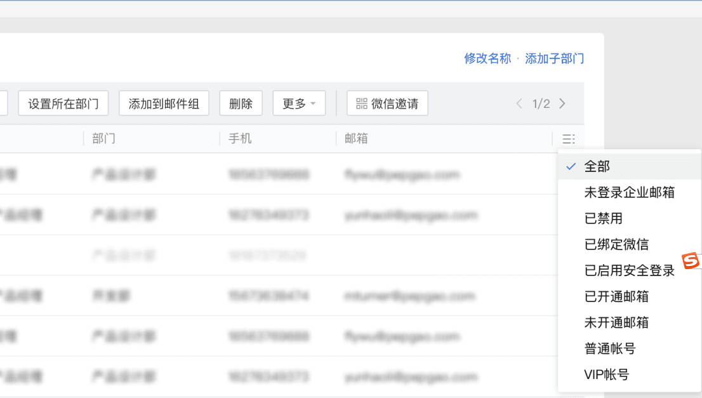Open the column filter icon on table header
The height and width of the screenshot is (398, 702).
tap(569, 139)
